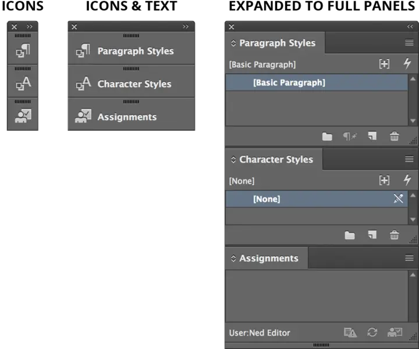Click the non-editable pencil icon on [None]

[x=398, y=199]
